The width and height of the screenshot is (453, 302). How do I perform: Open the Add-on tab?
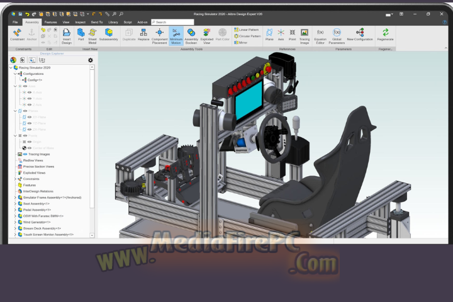[x=142, y=22]
